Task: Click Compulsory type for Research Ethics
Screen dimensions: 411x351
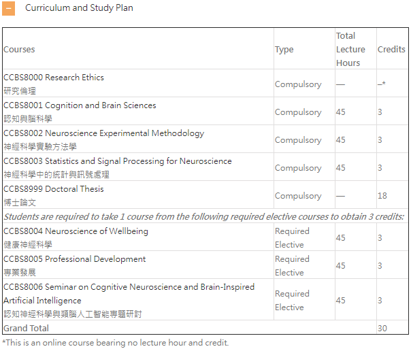Action: point(298,84)
